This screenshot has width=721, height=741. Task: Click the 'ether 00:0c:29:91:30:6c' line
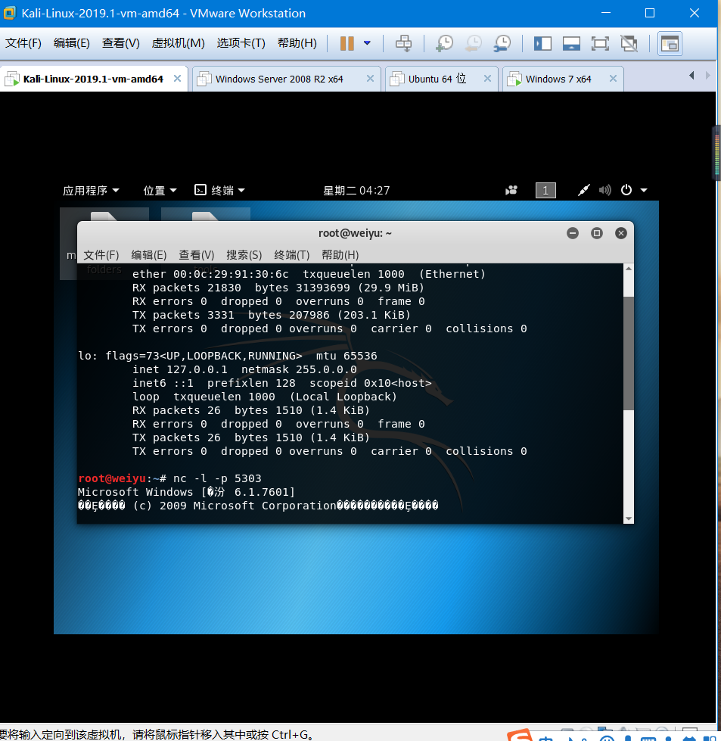coord(309,274)
